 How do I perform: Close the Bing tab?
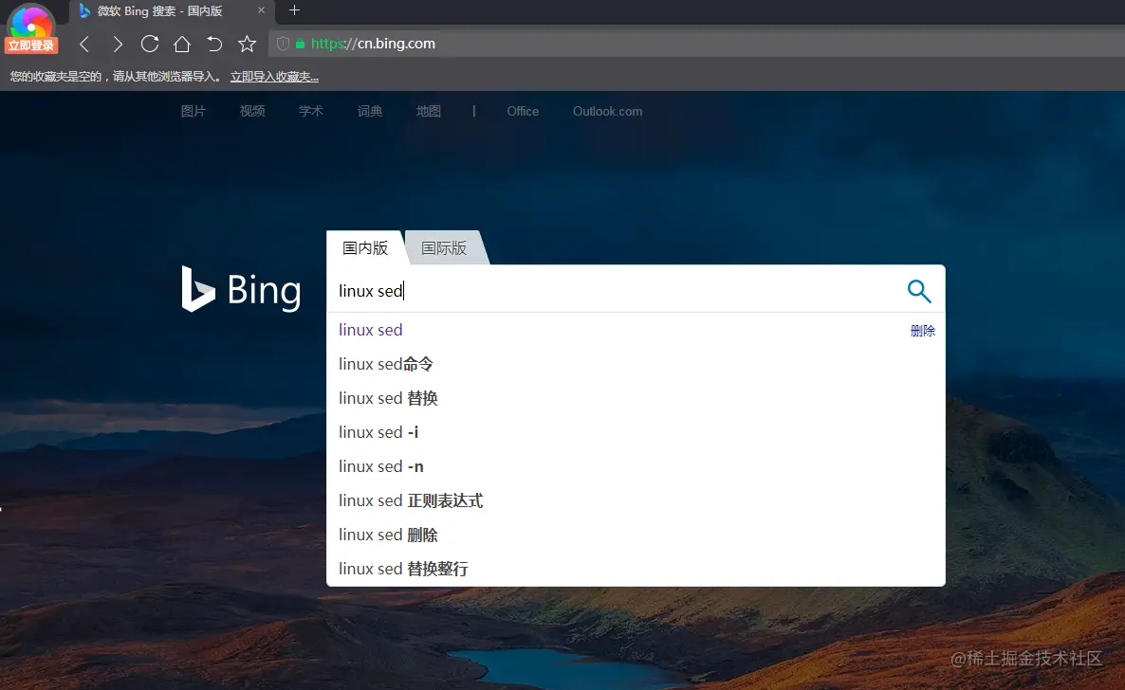tap(261, 10)
